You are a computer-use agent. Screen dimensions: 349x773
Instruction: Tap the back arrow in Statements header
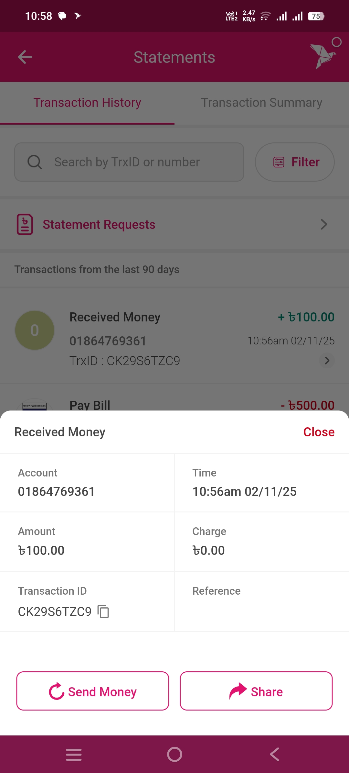(25, 57)
